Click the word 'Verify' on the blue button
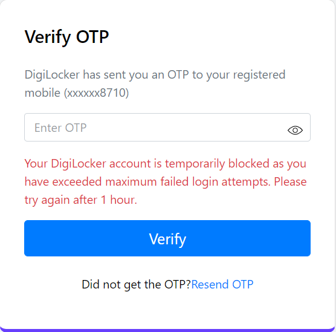The image size is (336, 332). pyautogui.click(x=167, y=239)
